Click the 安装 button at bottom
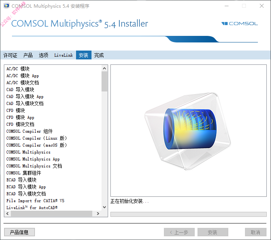The height and width of the screenshot is (240, 271). coord(213,232)
